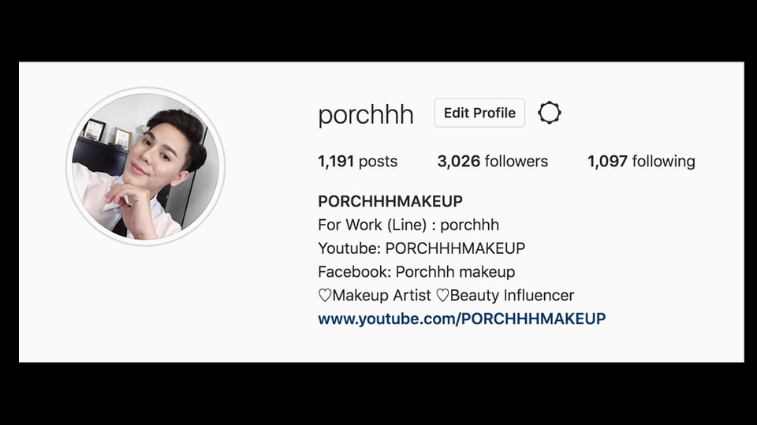Click the heart before Makeup Artist
757x425 pixels.
[x=325, y=296]
